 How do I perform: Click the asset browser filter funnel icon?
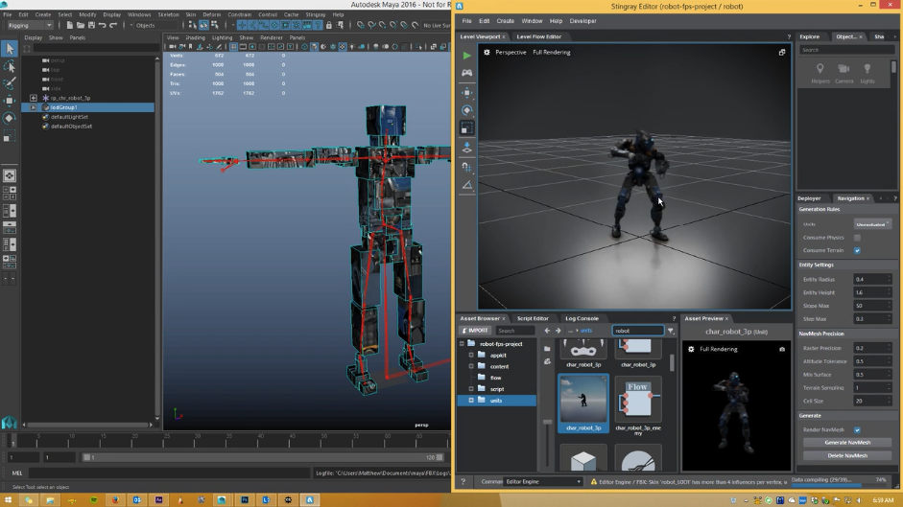[x=671, y=331]
